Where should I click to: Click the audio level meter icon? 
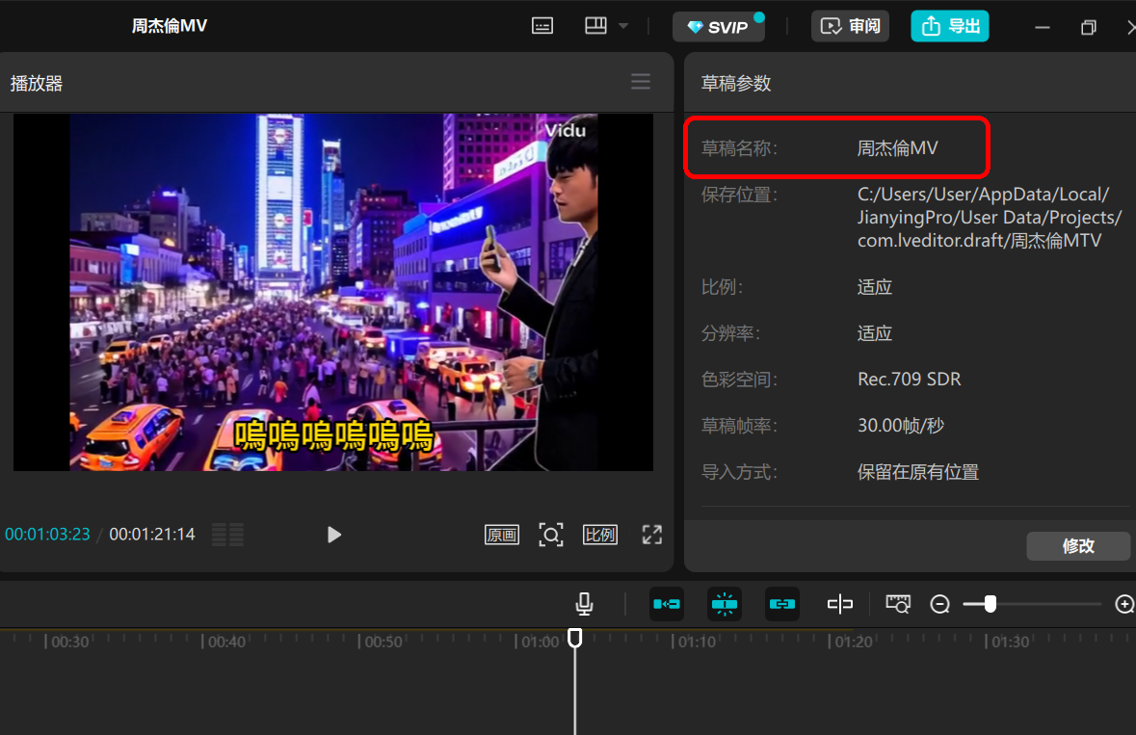pyautogui.click(x=227, y=535)
